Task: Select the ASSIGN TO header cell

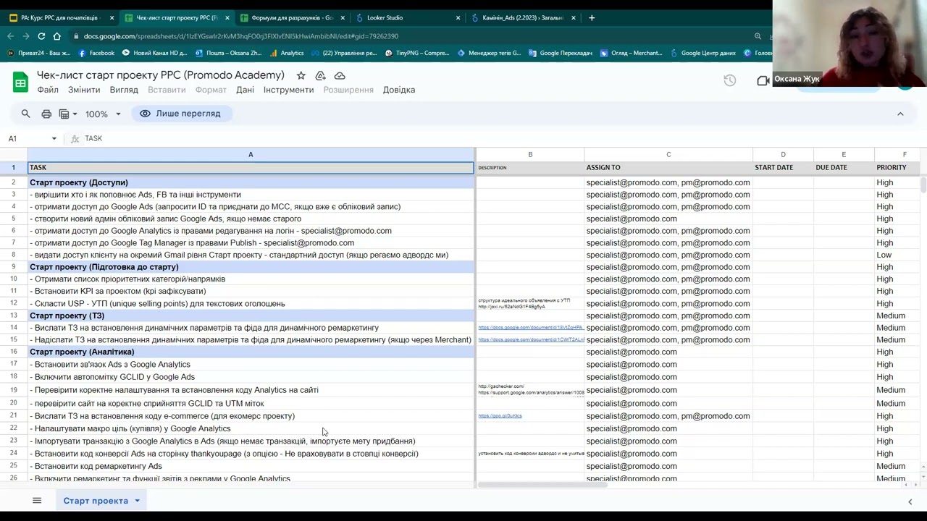Action: [668, 167]
